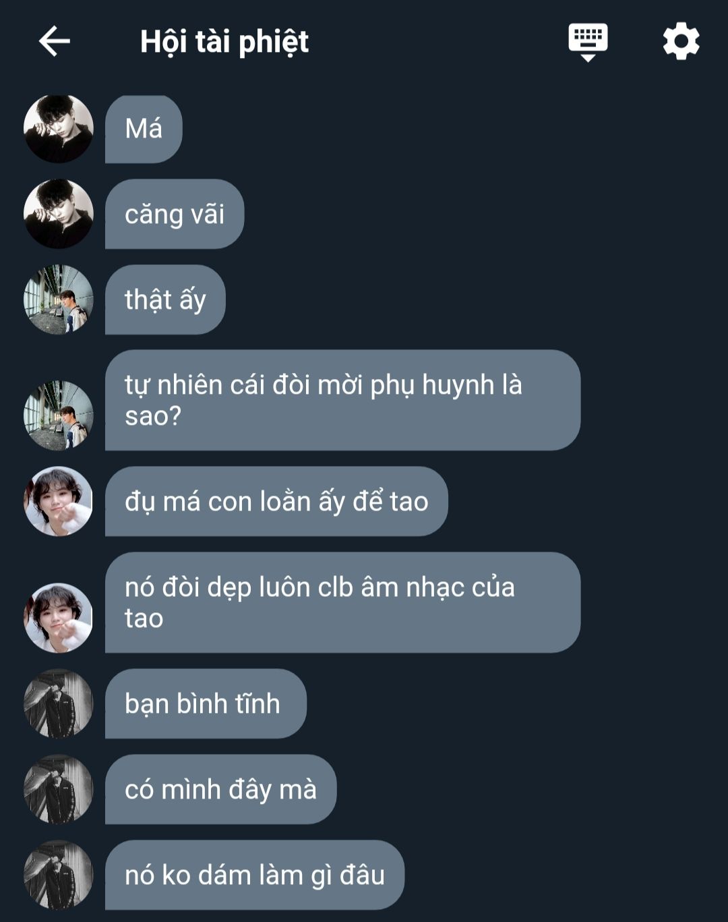Tap the avatar beside 'Má' message
The height and width of the screenshot is (922, 728).
click(x=59, y=128)
